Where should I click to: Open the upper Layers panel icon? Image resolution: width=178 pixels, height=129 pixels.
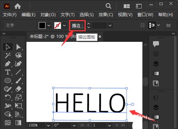click(156, 64)
